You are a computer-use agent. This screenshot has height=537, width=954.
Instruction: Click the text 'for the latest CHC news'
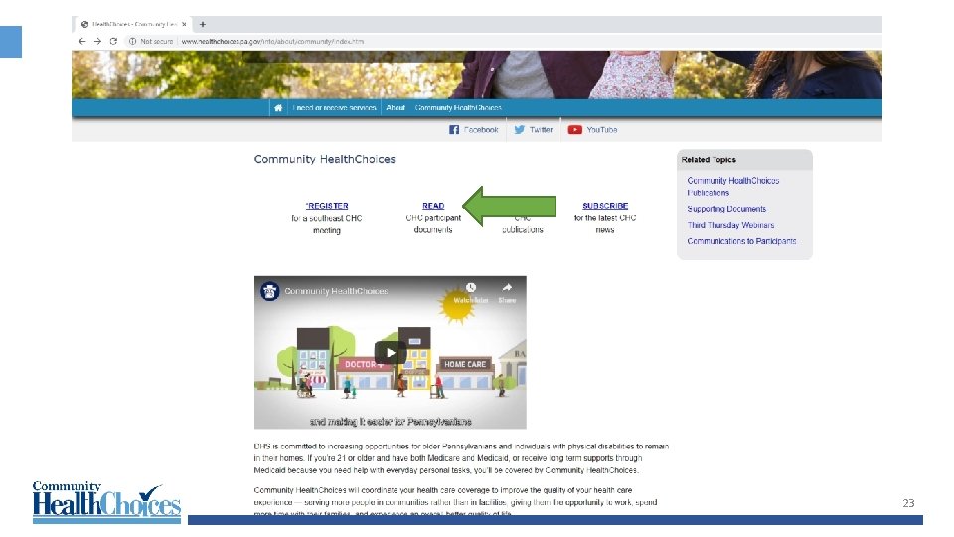pyautogui.click(x=605, y=224)
